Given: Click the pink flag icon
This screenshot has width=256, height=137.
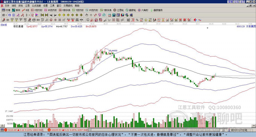Looking at the screenshot, I should coord(37,15).
